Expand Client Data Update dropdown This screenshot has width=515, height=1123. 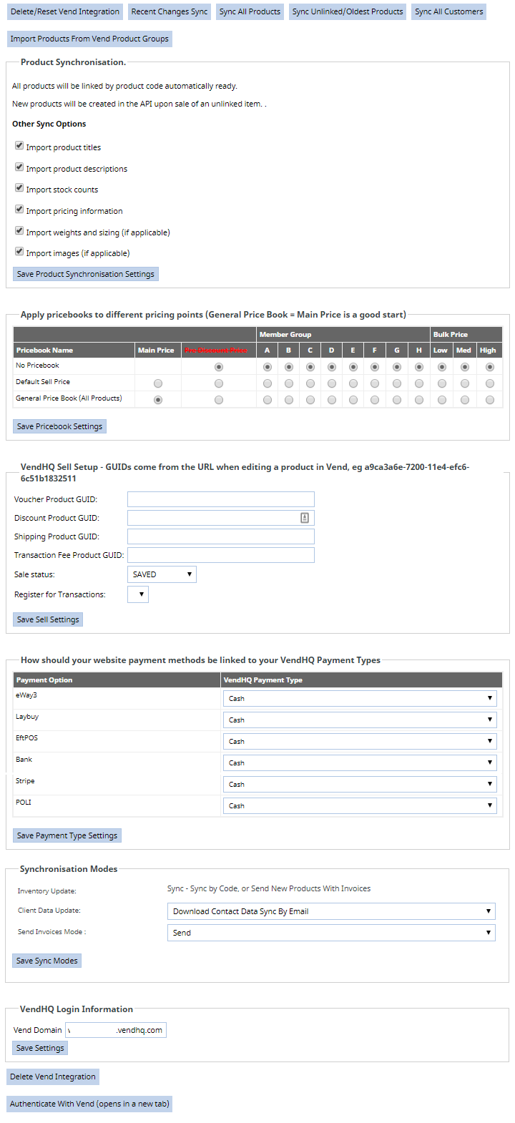pyautogui.click(x=330, y=911)
